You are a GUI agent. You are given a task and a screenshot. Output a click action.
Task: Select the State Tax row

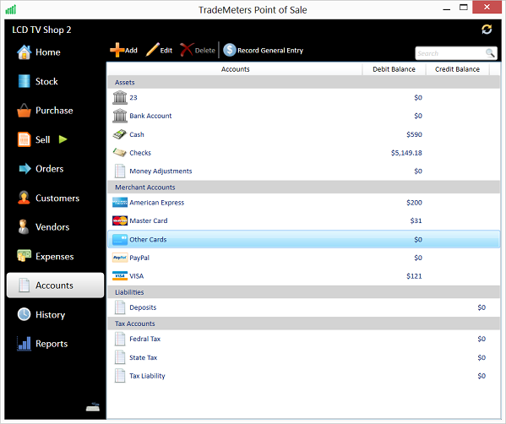coord(303,357)
